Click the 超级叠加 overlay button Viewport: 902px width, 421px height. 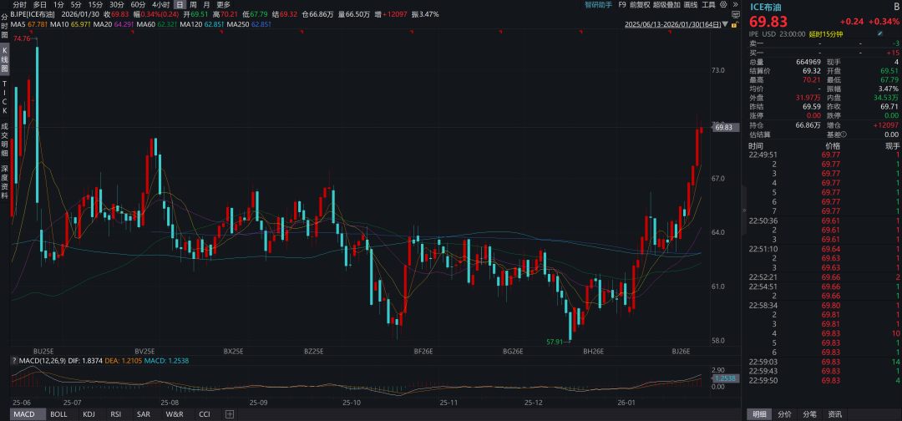[666, 4]
